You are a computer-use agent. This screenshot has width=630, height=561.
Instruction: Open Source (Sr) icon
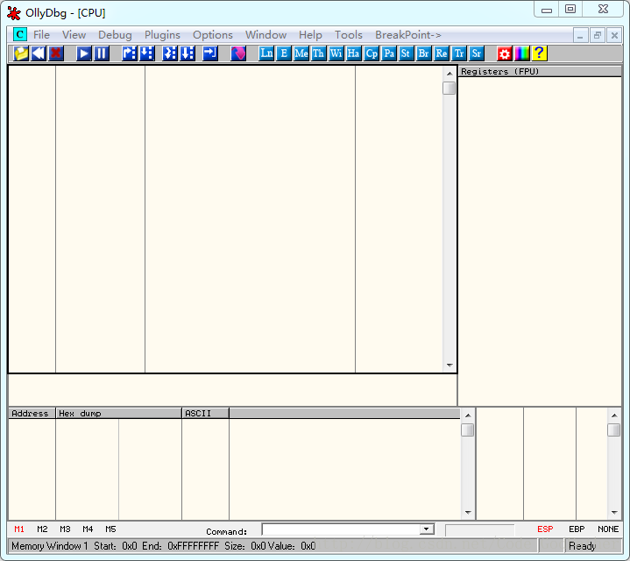[x=477, y=53]
